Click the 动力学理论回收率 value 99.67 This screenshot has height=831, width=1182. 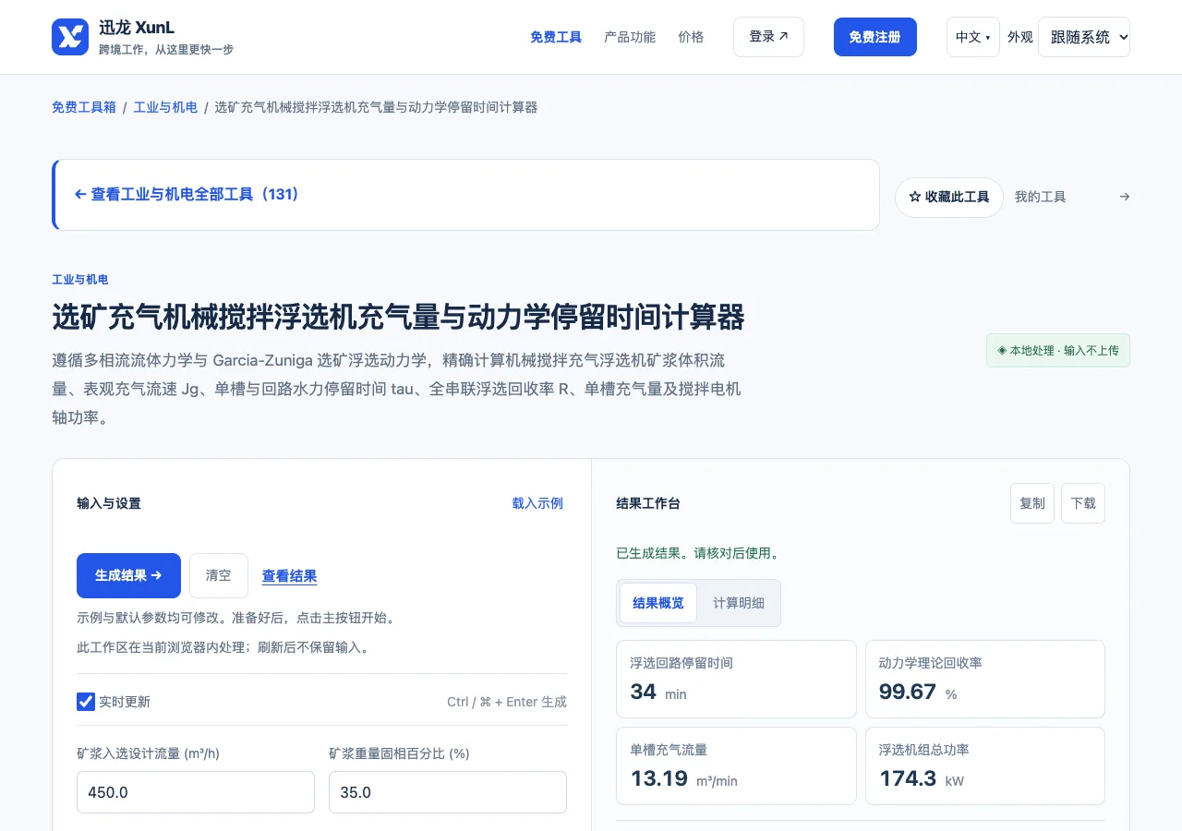tap(907, 692)
